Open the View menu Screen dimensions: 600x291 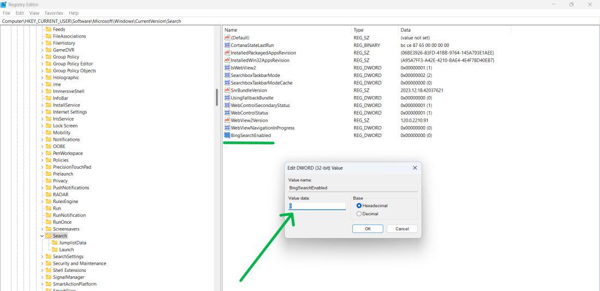click(34, 13)
